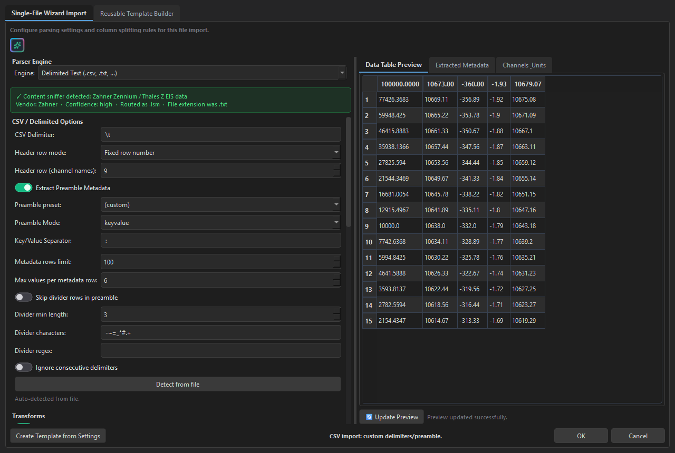The width and height of the screenshot is (675, 453).
Task: Open the Preamble Mode dropdown
Action: [x=220, y=222]
